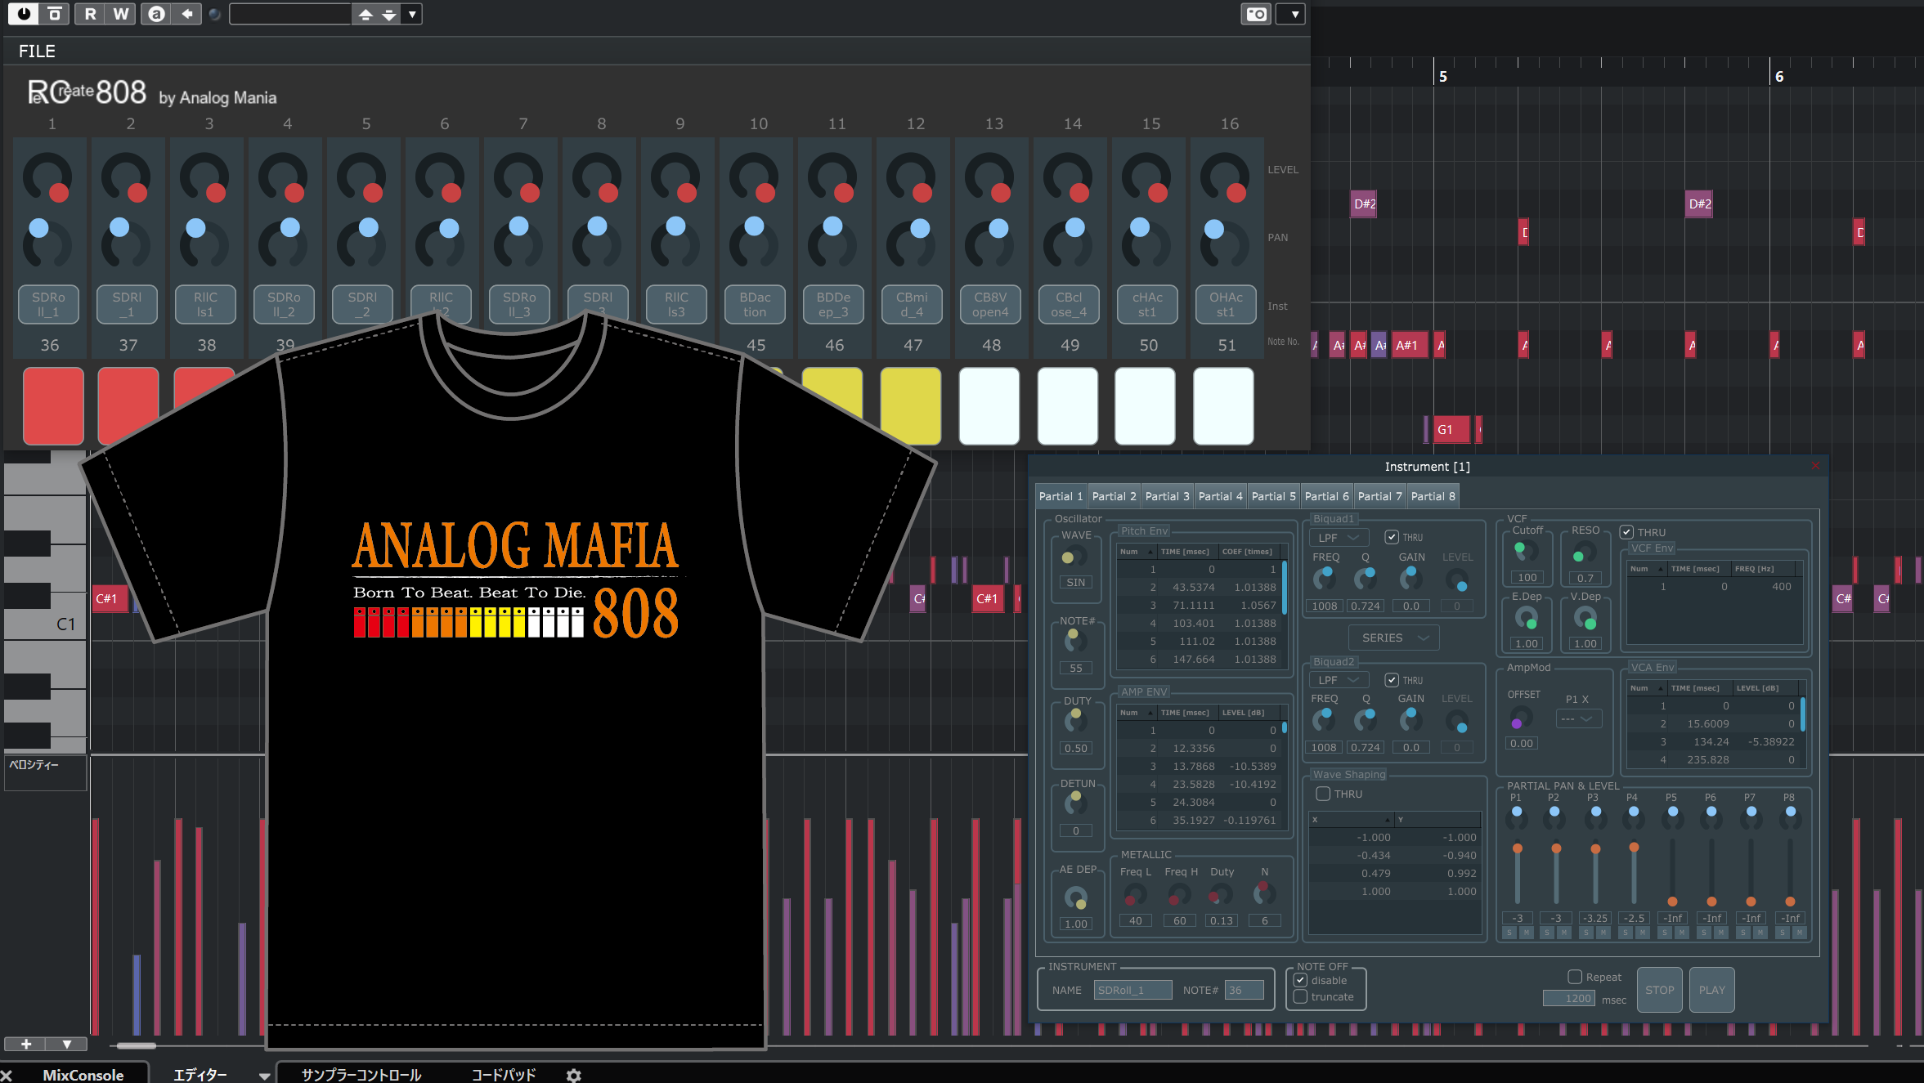
Task: Adjust the channel 10 PAN knob
Action: pyautogui.click(x=755, y=244)
